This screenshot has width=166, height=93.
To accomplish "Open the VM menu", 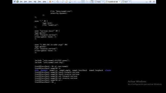I will coord(35,2).
